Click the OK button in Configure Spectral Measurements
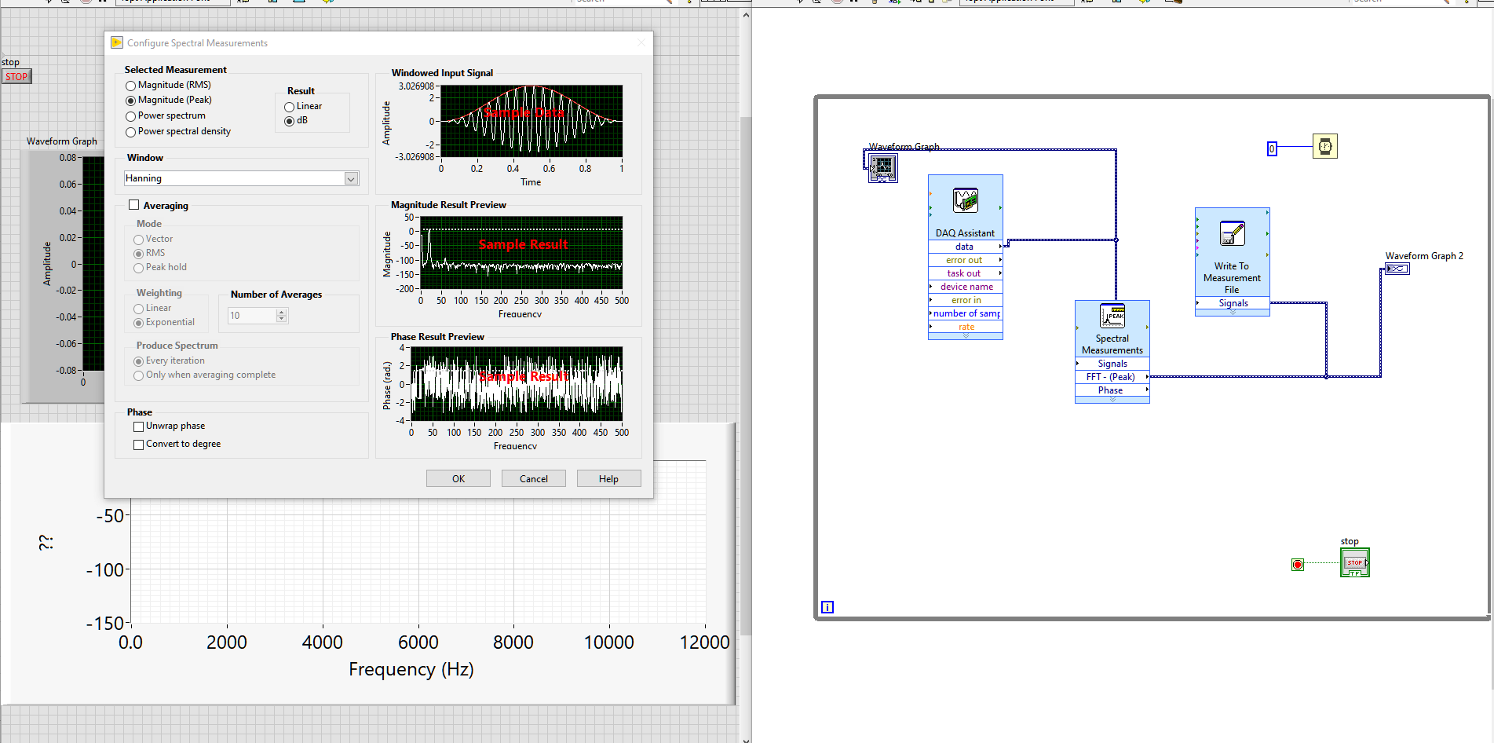This screenshot has height=743, width=1494. tap(458, 478)
